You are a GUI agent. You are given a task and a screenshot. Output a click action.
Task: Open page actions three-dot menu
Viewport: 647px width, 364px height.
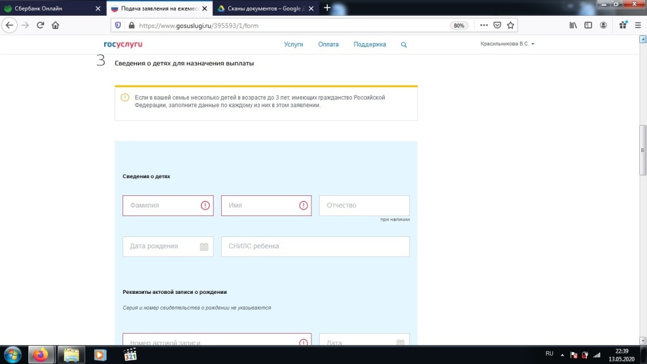[484, 25]
